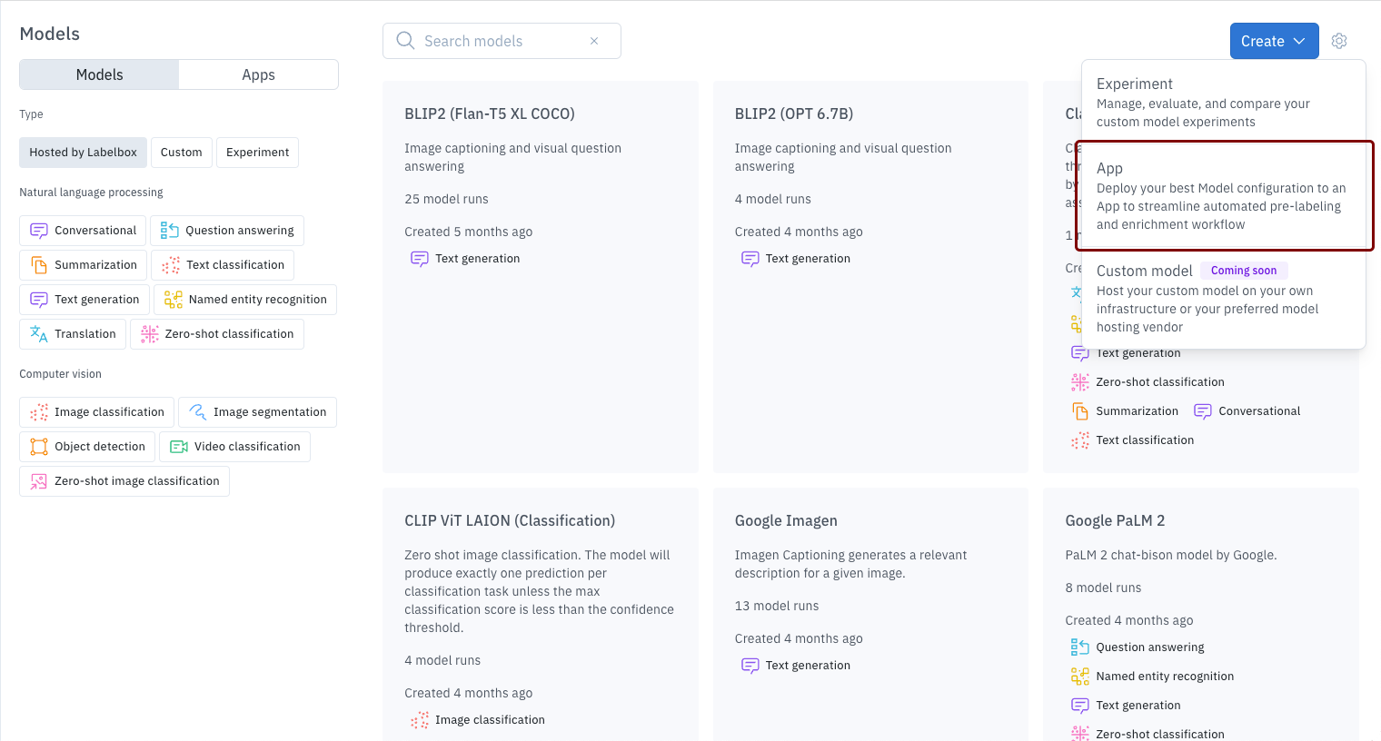Toggle the Object detection filter chip

point(87,447)
